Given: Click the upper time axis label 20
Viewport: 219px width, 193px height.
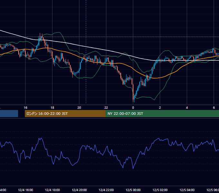Looking at the screenshot, I should pos(79,107).
